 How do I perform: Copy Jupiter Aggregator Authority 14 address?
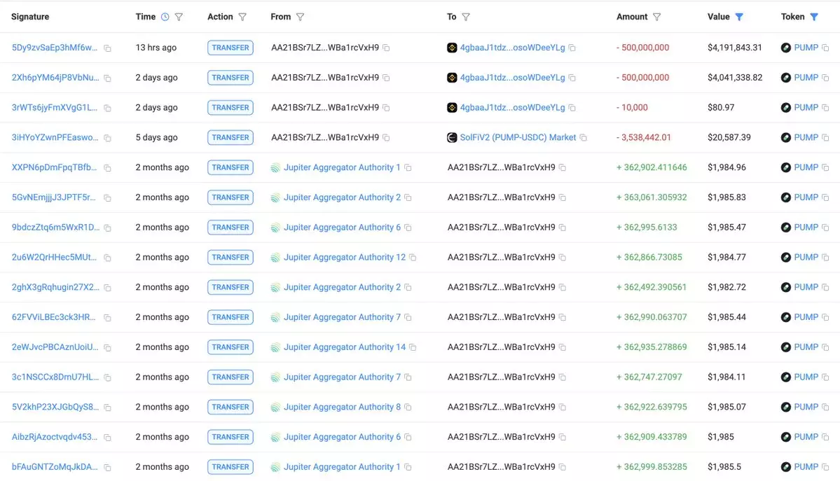(x=413, y=348)
